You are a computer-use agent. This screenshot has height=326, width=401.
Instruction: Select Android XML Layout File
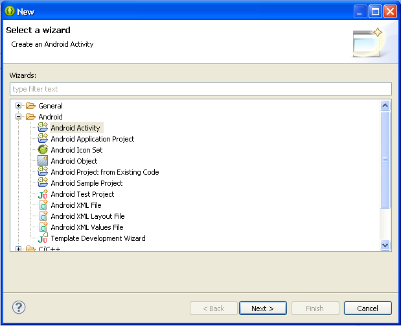point(87,216)
